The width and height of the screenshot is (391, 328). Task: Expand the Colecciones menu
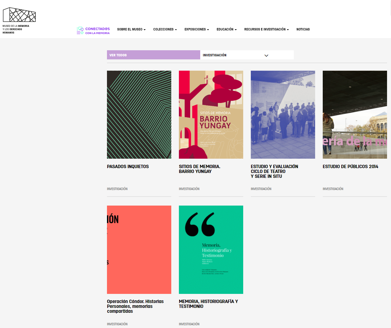[x=165, y=30]
